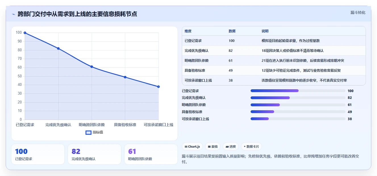Click the footer note starting 漏斗展示项目结果

click(270, 159)
